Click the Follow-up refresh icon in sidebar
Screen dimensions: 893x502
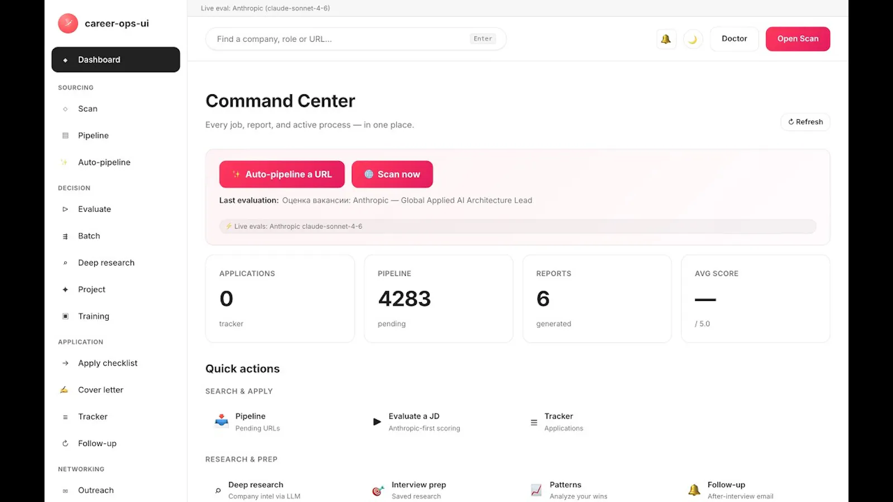point(65,443)
